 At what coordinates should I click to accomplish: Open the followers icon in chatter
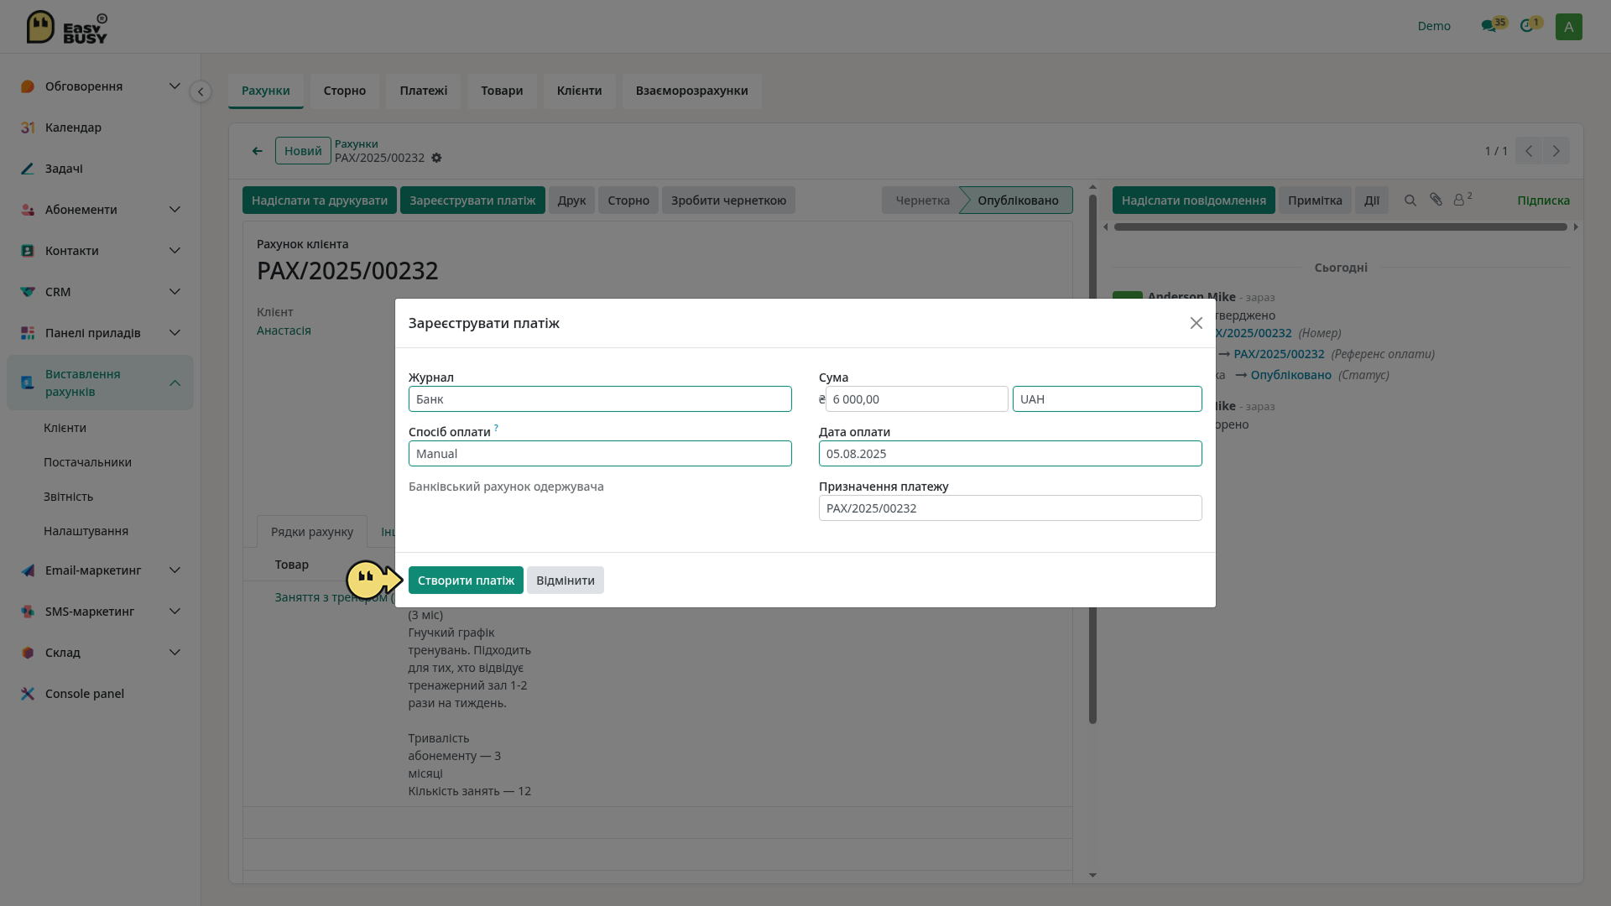click(1462, 200)
